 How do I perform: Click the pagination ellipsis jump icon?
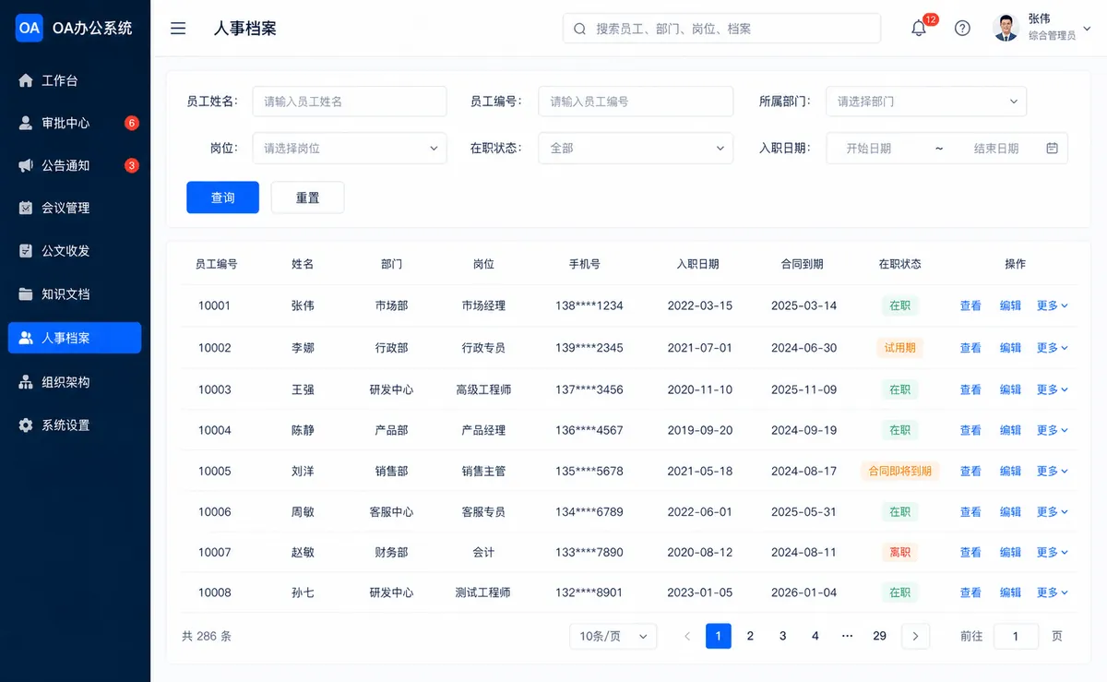[848, 636]
